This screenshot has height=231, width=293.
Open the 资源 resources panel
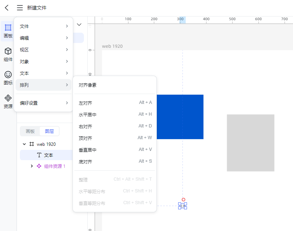coord(8,101)
